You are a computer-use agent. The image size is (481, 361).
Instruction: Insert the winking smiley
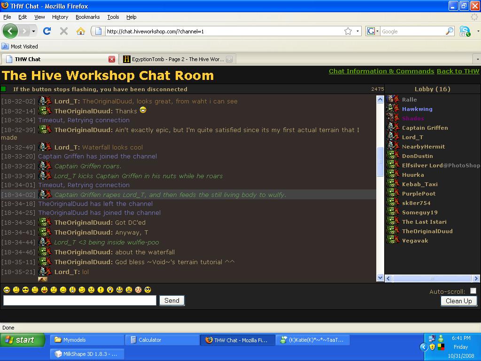[x=82, y=290]
